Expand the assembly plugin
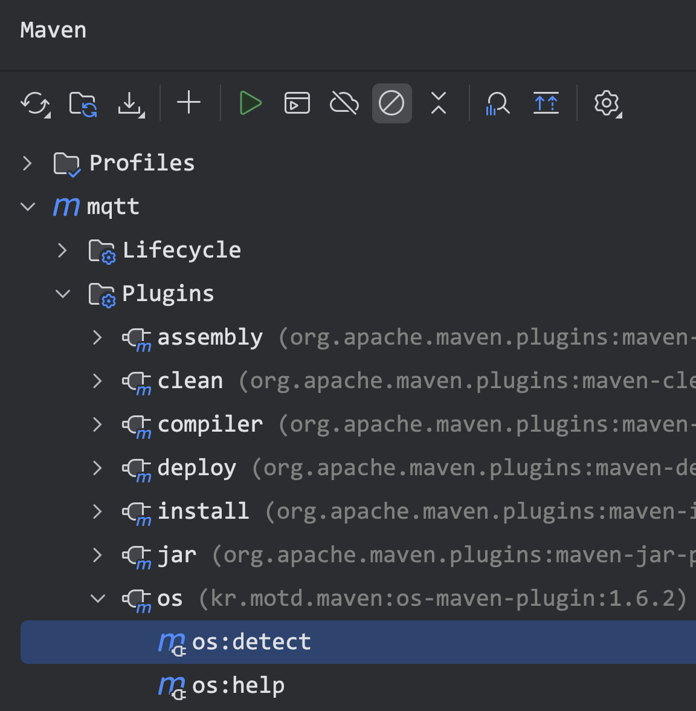696x711 pixels. pos(97,337)
